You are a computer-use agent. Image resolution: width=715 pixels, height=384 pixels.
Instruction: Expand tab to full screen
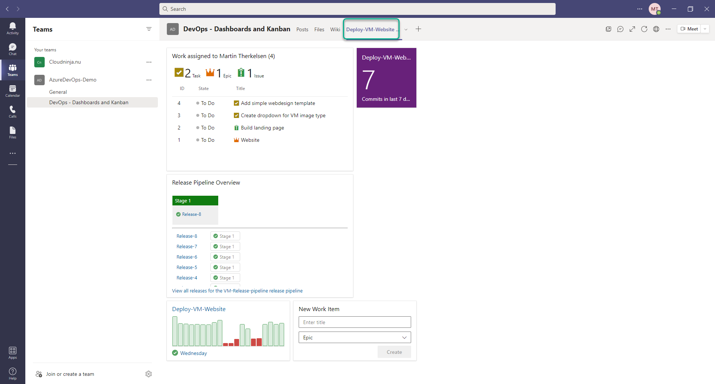tap(632, 29)
